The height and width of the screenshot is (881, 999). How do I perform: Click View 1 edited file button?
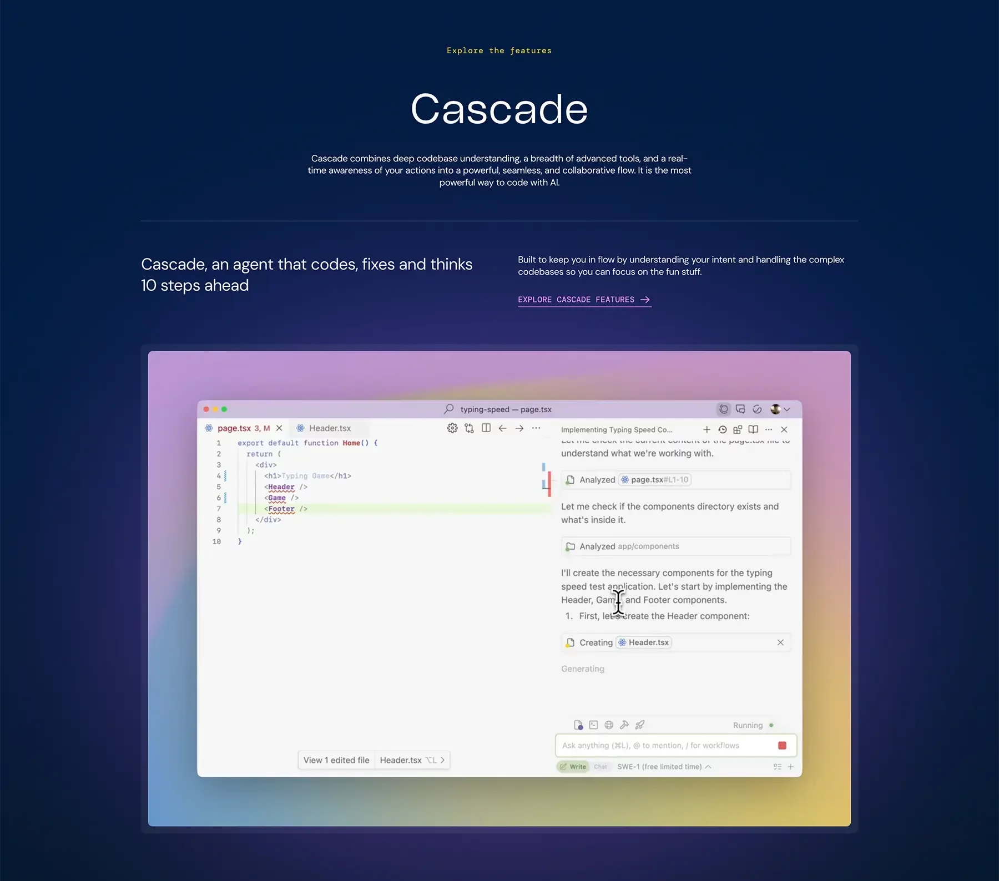(336, 760)
